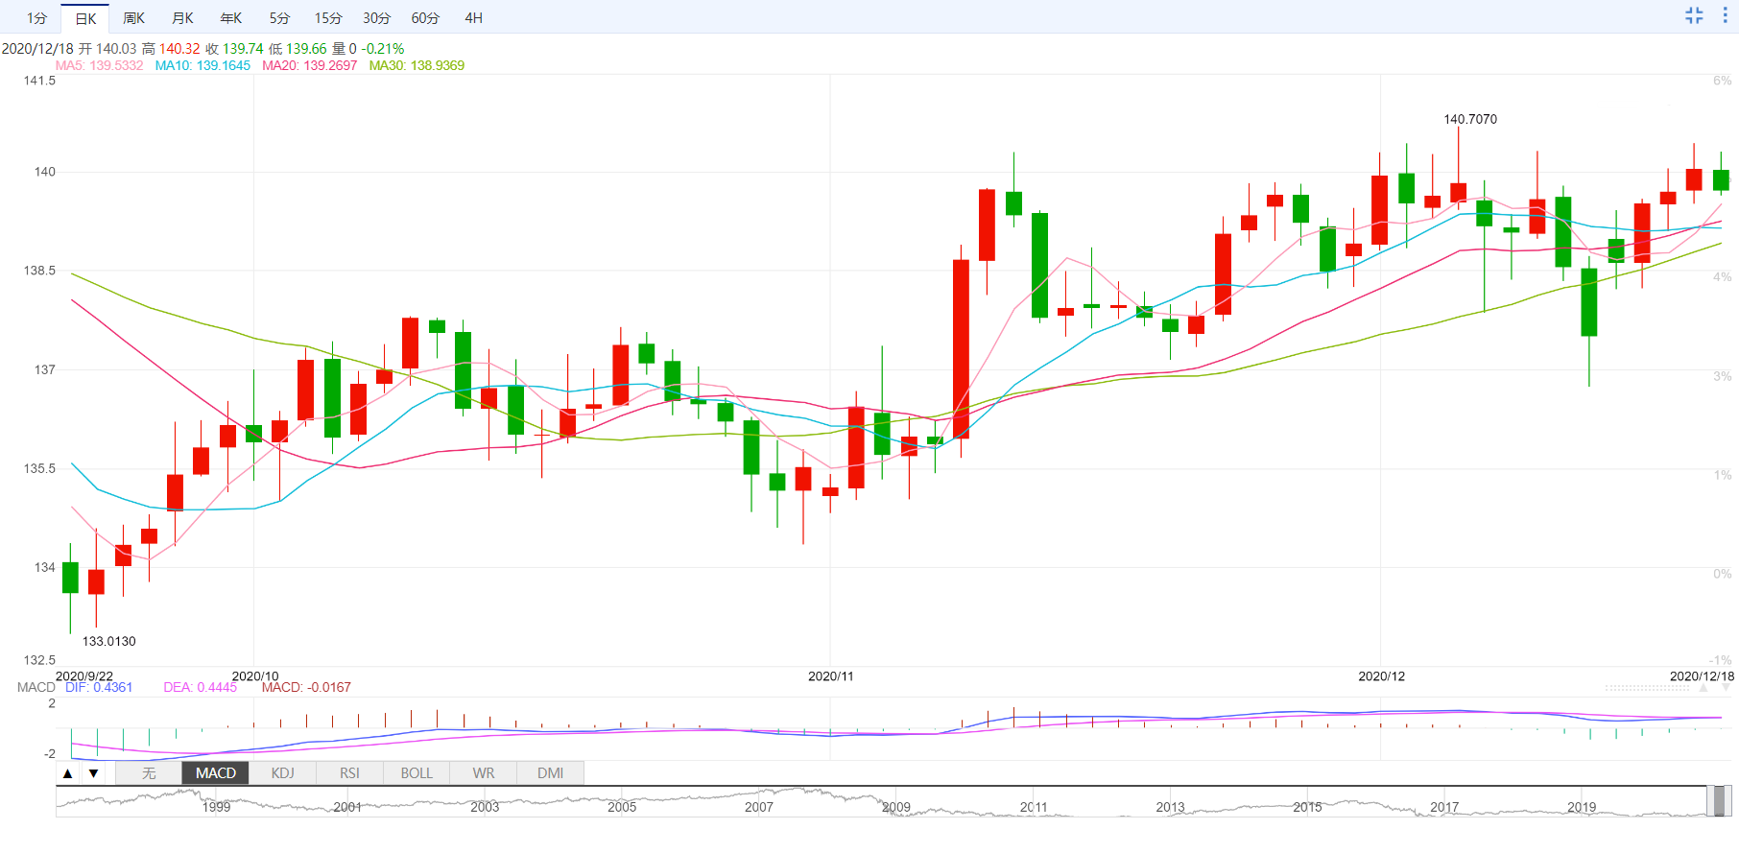Click the MA20: 139.2697 legend label
Screen dimensions: 1739x853
pyautogui.click(x=310, y=65)
